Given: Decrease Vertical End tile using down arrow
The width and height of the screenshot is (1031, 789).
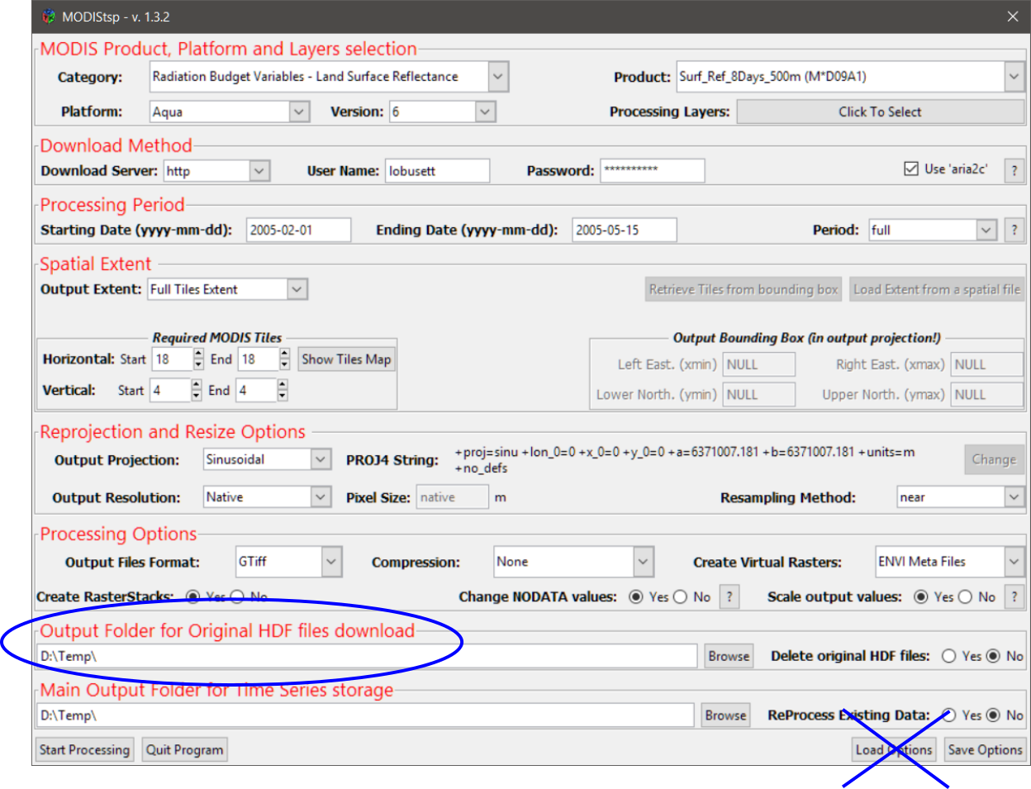Looking at the screenshot, I should (x=280, y=395).
